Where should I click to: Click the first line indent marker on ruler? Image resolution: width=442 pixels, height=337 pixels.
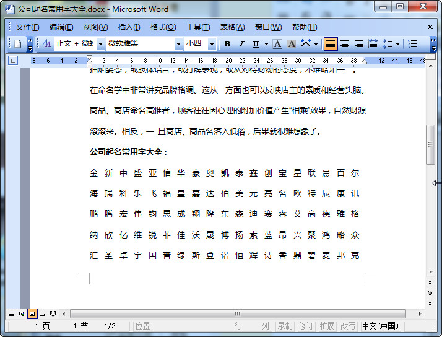point(89,58)
